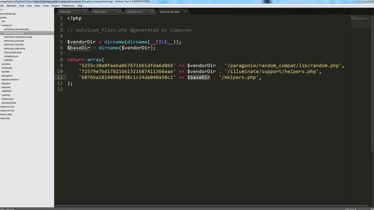Switch to the index.php tab

pos(71,12)
